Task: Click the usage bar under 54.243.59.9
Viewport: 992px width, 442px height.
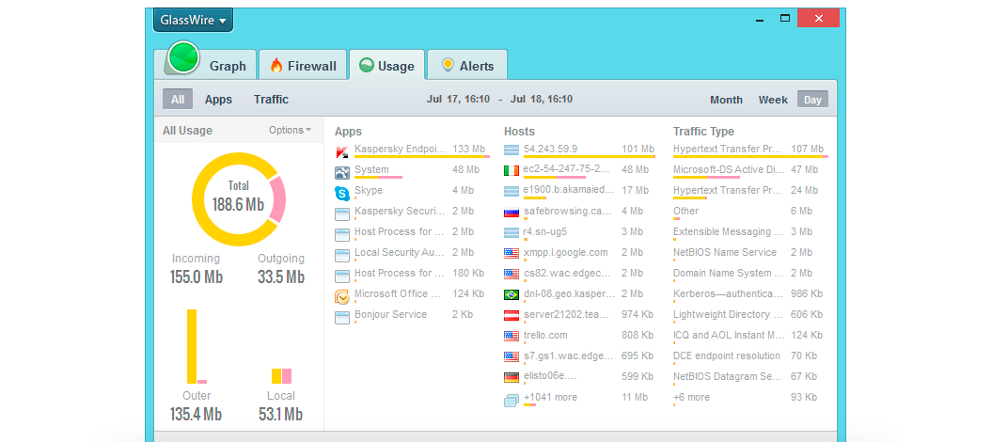Action: click(x=589, y=156)
